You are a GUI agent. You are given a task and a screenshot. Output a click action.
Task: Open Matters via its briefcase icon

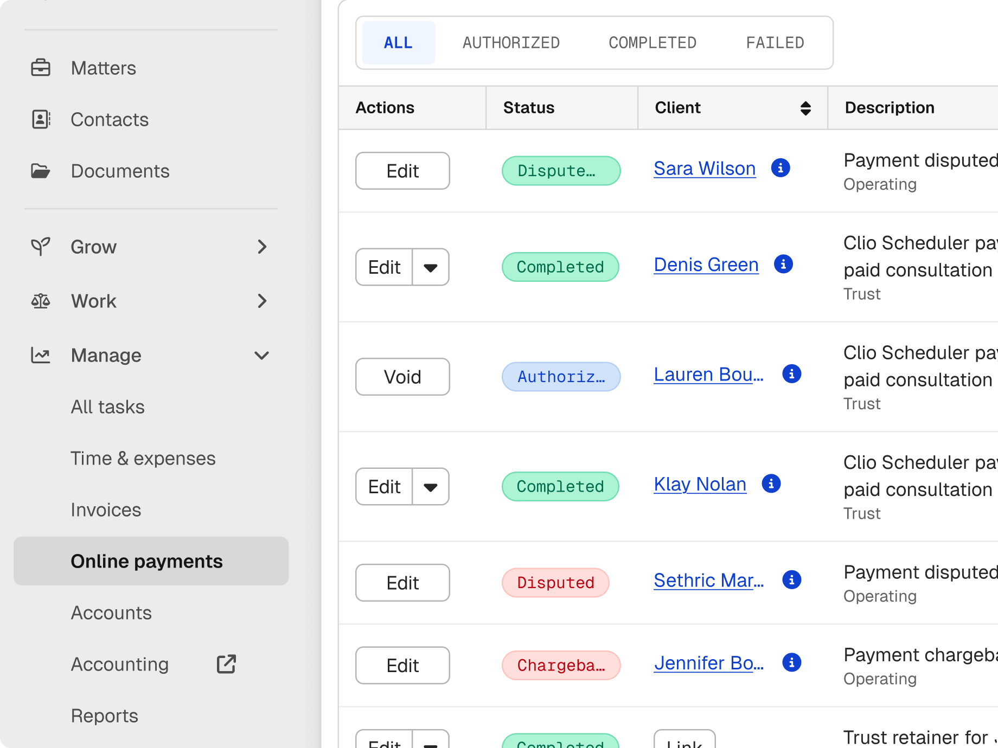[x=41, y=68]
